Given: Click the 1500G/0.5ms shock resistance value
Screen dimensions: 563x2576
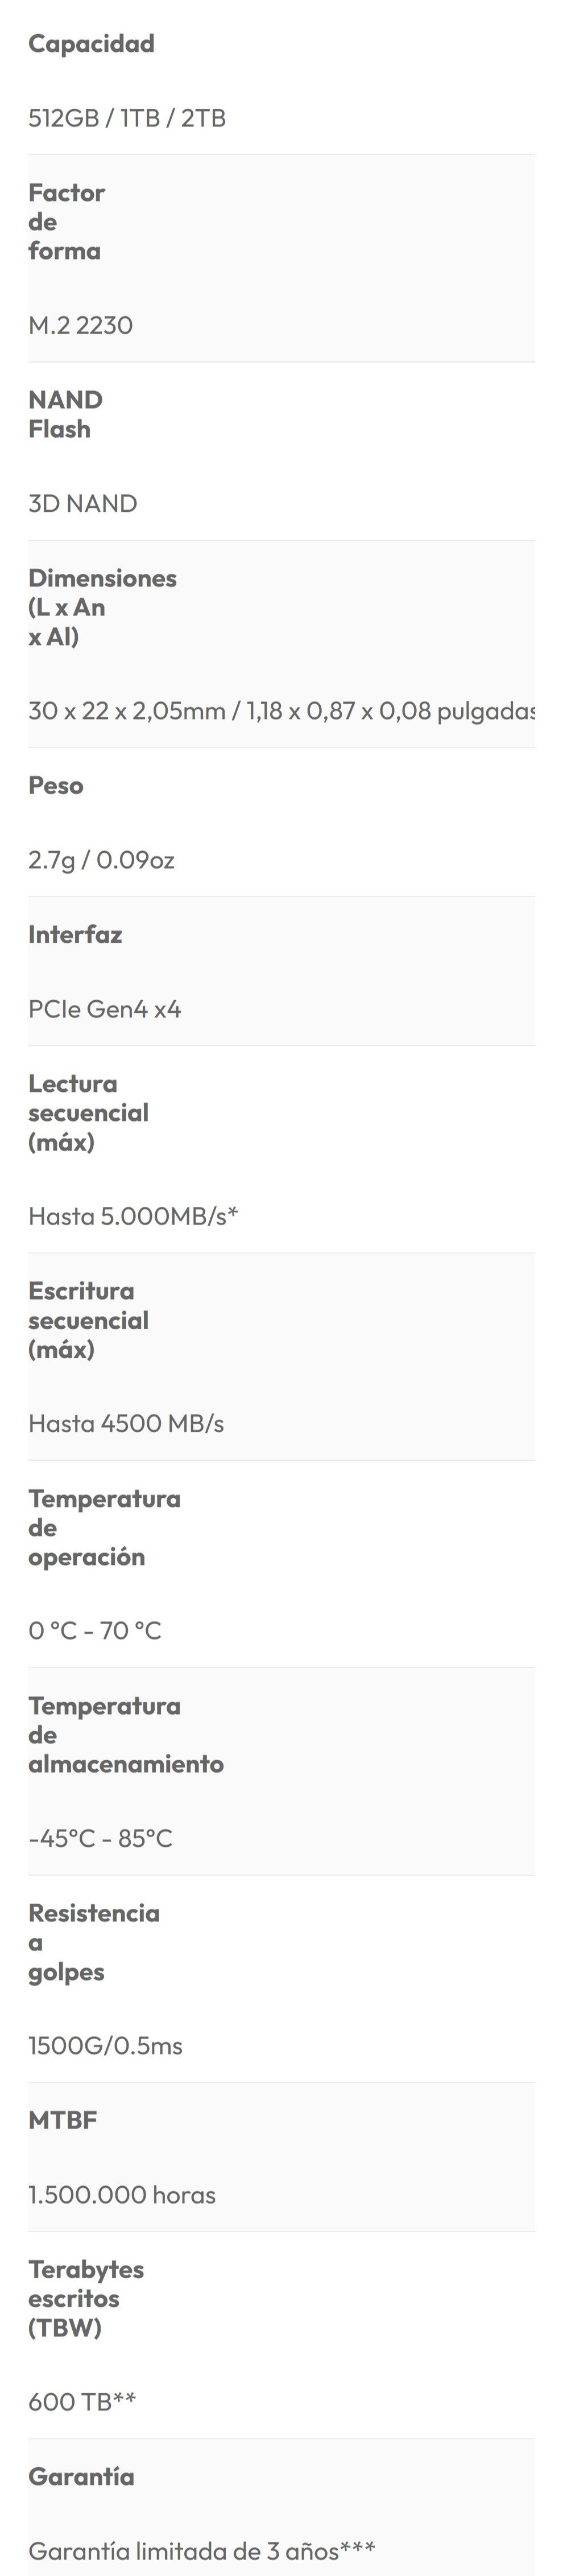Looking at the screenshot, I should pos(105,2046).
